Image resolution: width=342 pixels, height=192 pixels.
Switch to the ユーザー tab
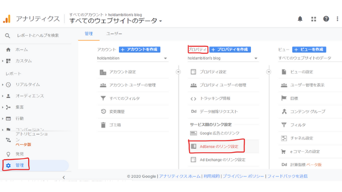pyautogui.click(x=114, y=34)
